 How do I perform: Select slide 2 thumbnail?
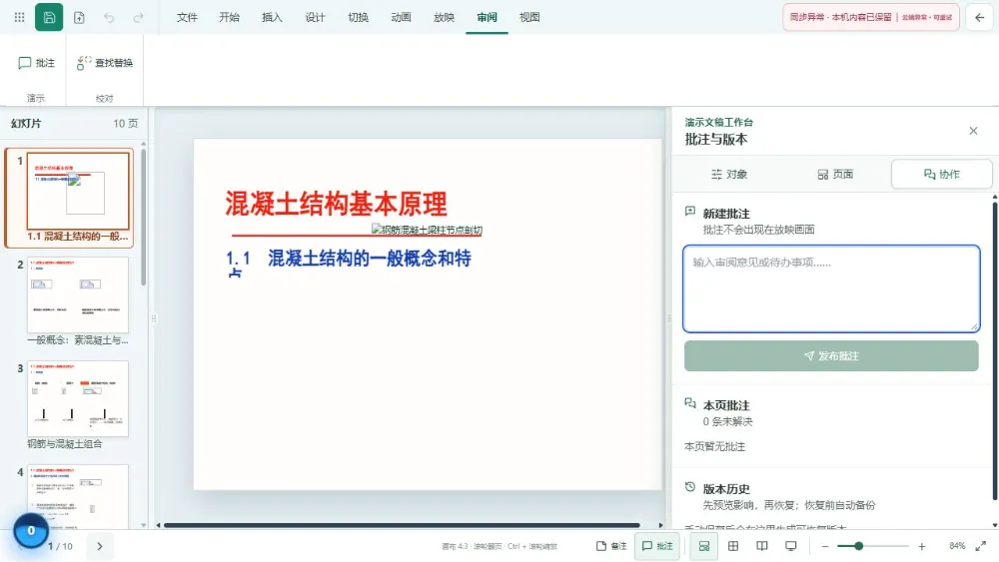point(78,294)
